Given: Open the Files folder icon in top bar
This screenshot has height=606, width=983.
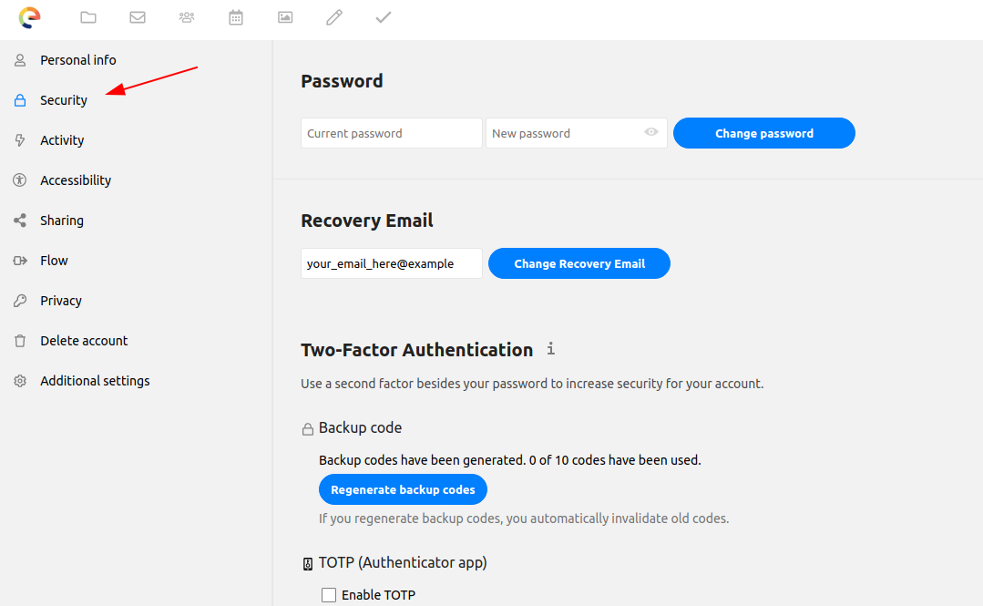Looking at the screenshot, I should click(x=88, y=17).
